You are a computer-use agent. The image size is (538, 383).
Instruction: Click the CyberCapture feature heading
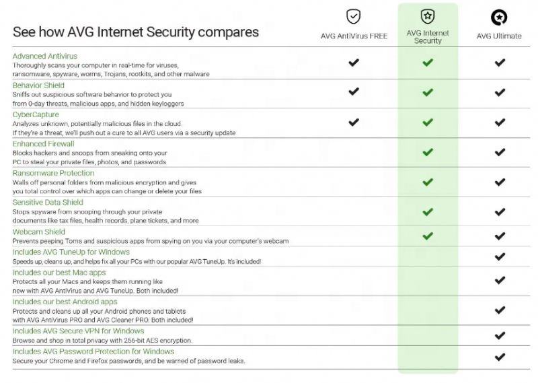click(36, 115)
